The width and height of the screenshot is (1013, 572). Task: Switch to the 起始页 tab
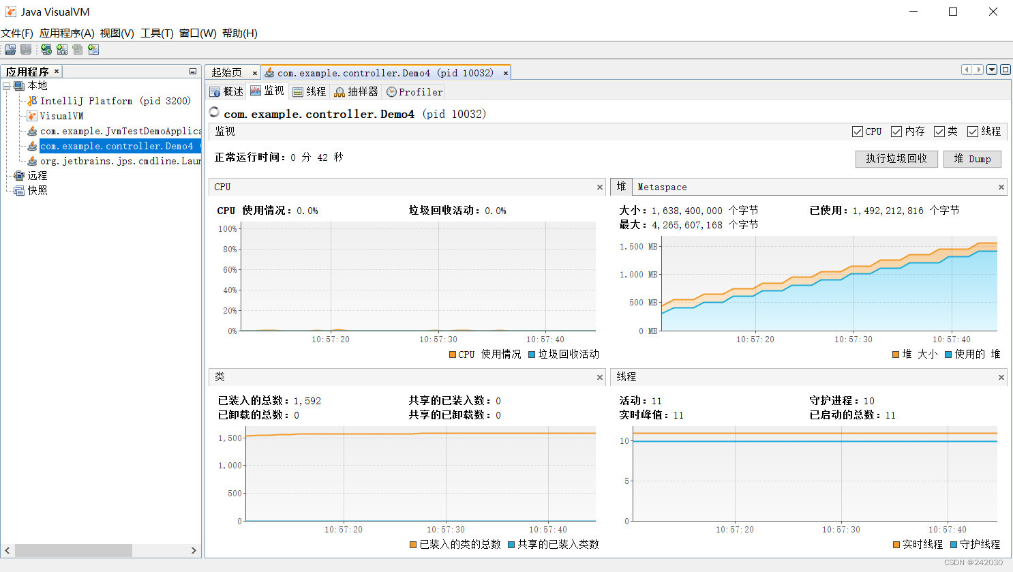[x=226, y=73]
